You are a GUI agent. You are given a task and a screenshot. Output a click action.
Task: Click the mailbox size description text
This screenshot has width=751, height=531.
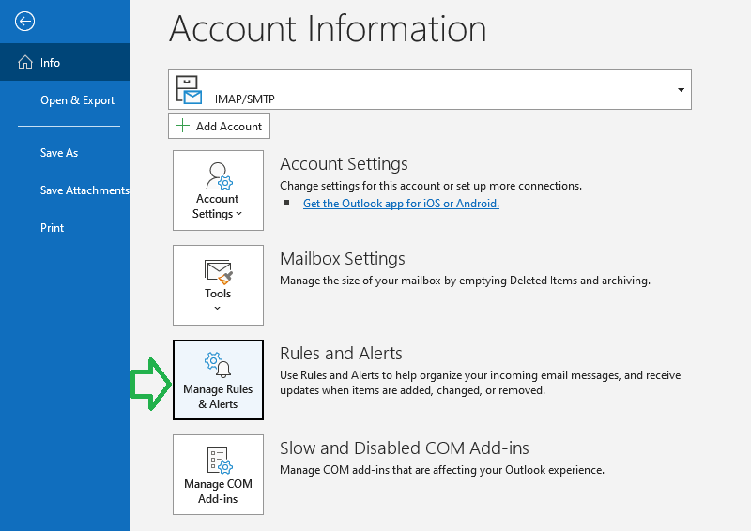click(465, 281)
